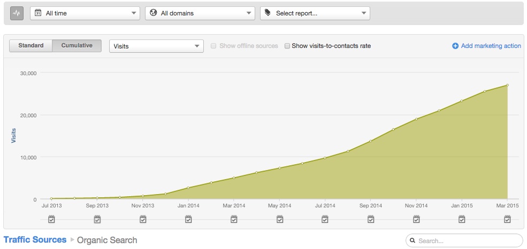Click the calendar check icon below Jan 2014
Viewport: 527px width, 249px height.
click(188, 219)
